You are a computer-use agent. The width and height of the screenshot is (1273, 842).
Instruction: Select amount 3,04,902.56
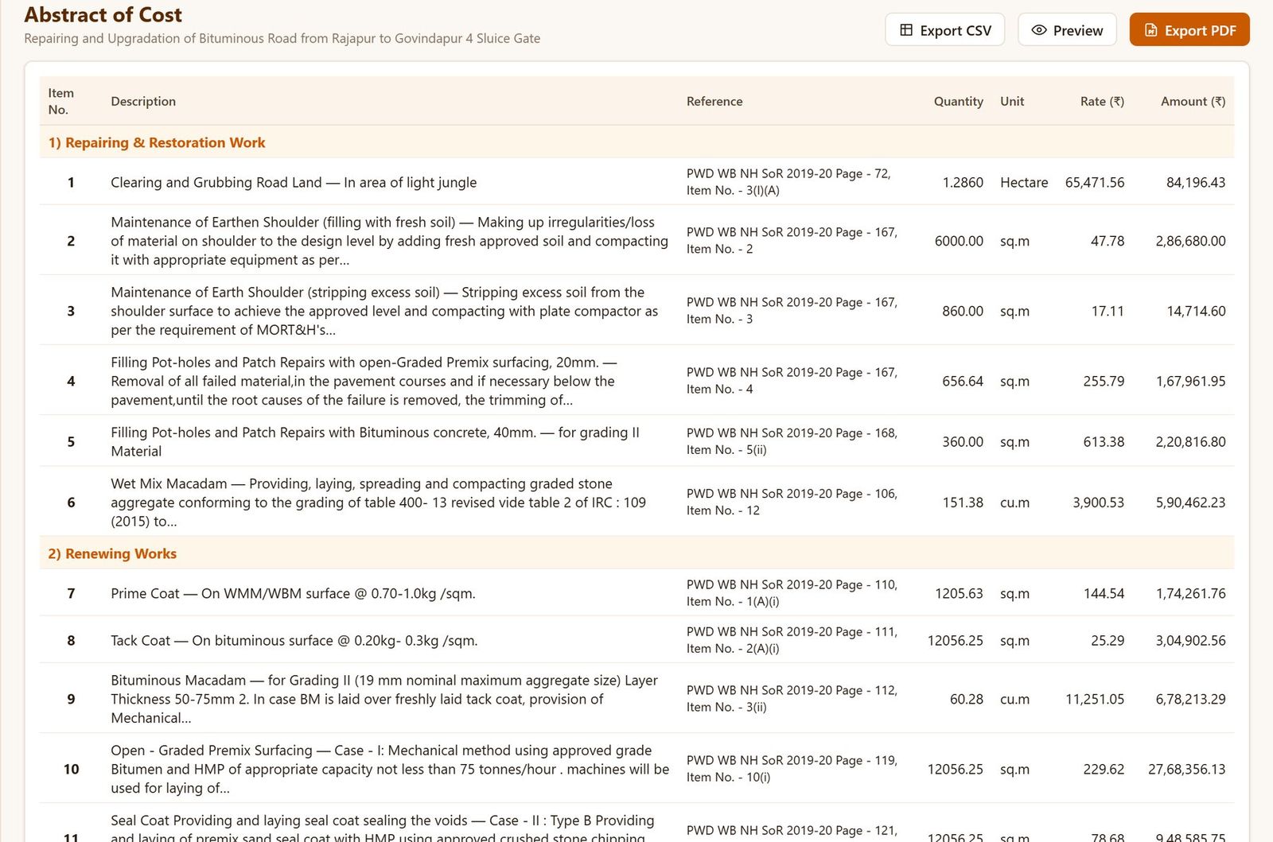click(1190, 640)
